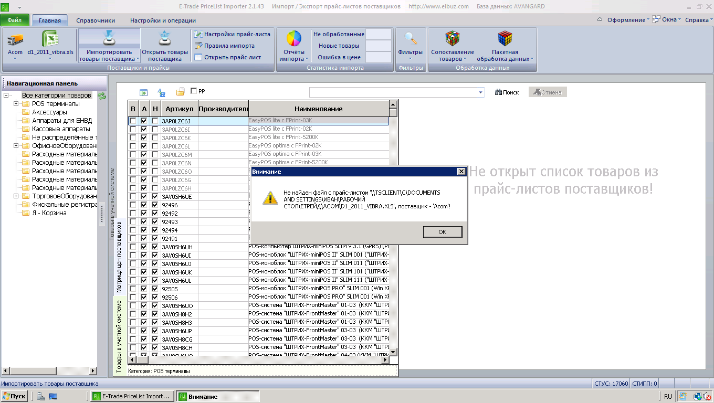This screenshot has width=714, height=403.
Task: Open the lower Товары в учетной системе tab
Action: click(x=119, y=336)
